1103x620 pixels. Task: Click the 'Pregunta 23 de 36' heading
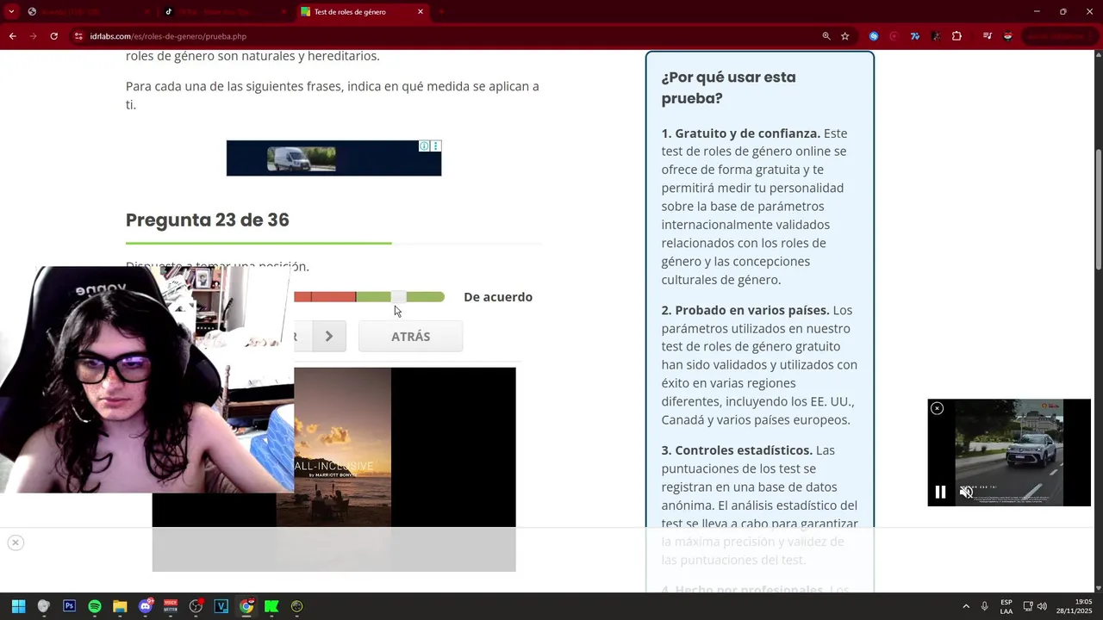(208, 220)
